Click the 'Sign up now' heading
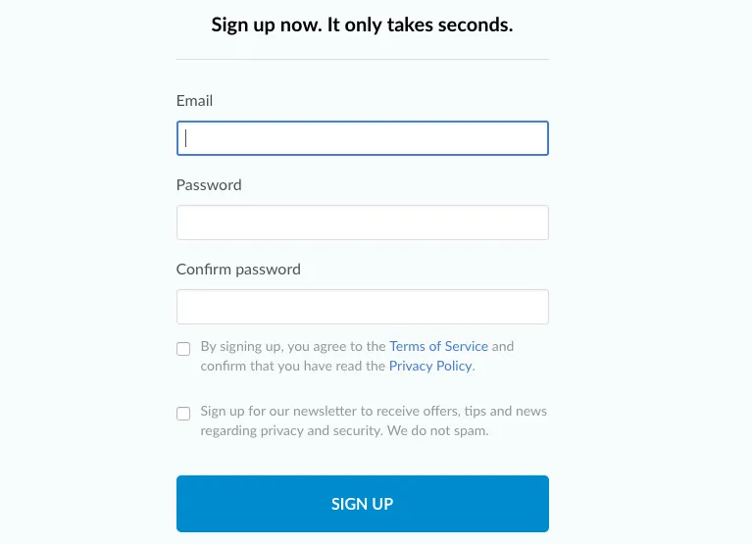752x544 pixels. coord(362,25)
